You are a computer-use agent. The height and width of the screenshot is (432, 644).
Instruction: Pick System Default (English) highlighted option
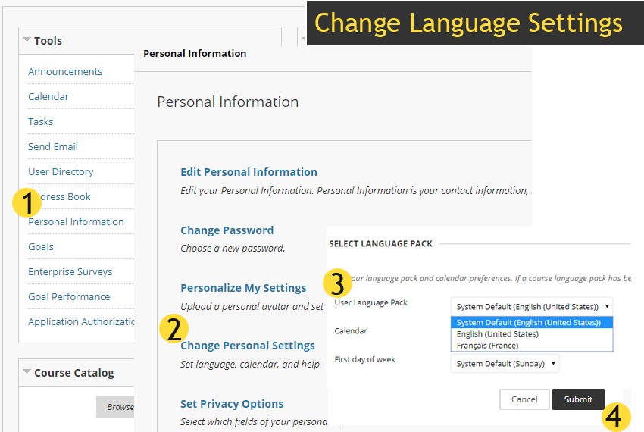[528, 323]
